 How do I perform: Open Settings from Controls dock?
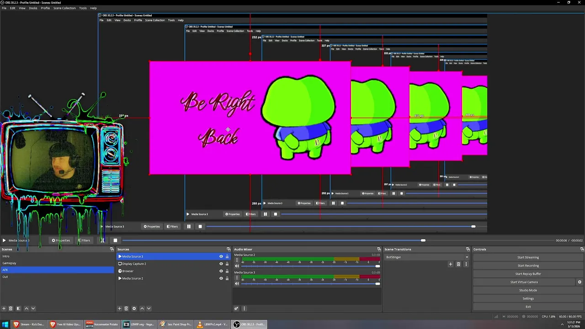coord(528,298)
